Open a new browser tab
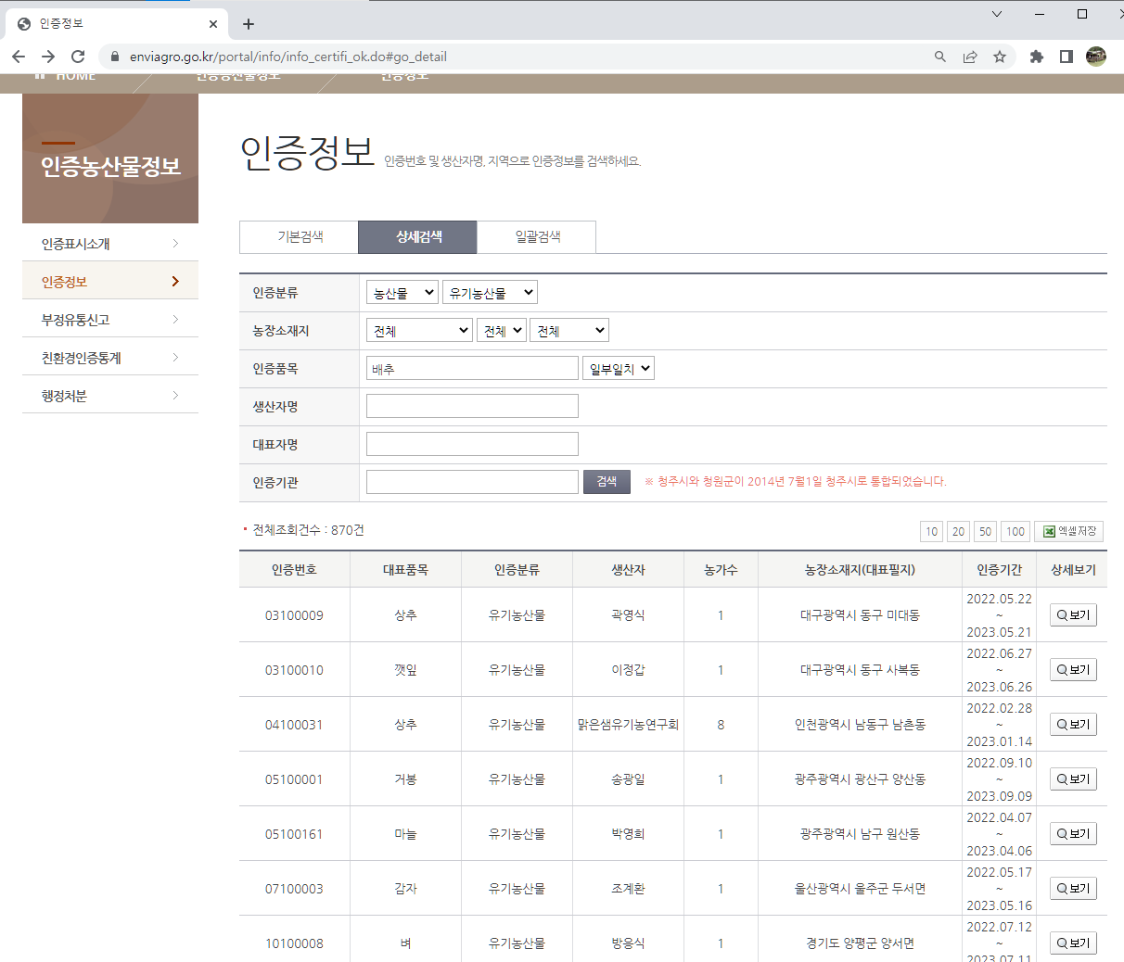Viewport: 1124px width, 962px height. click(x=249, y=24)
